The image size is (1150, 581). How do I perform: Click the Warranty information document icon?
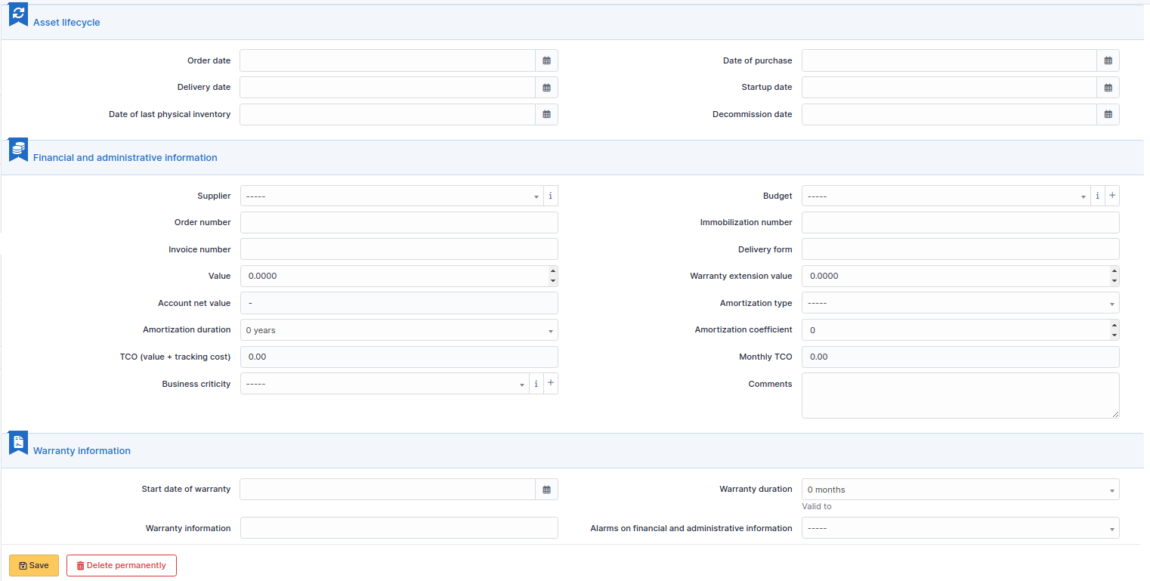[x=18, y=443]
